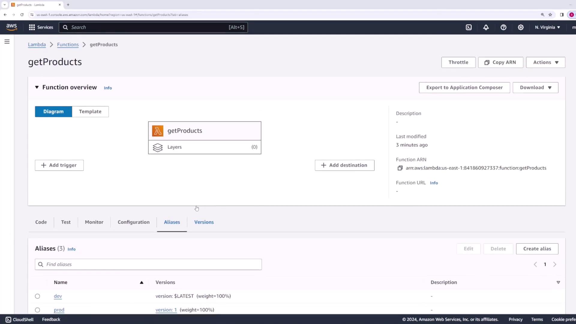Click the Lambda function icon in diagram
The image size is (576, 324).
click(157, 131)
